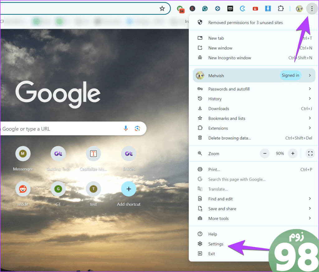Open the Chrome three-dot menu button
Screen dimensions: 319x272
coord(312,8)
